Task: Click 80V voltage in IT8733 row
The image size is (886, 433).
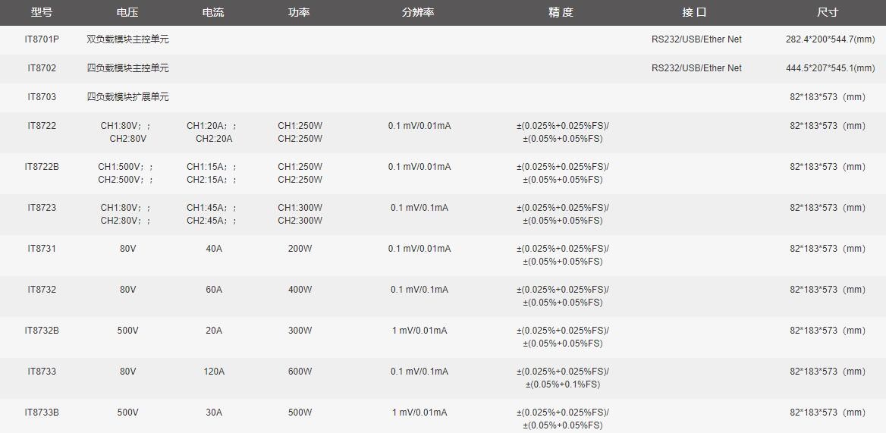Action: tap(127, 371)
